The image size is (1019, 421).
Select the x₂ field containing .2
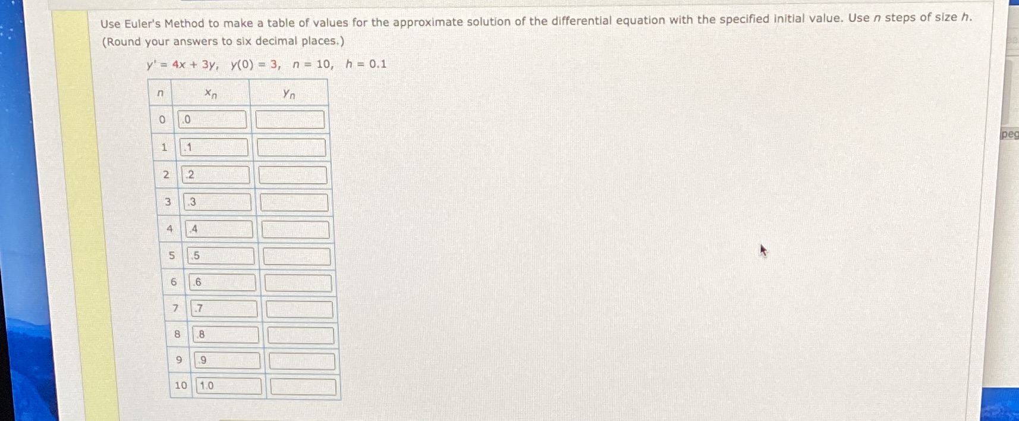point(216,174)
